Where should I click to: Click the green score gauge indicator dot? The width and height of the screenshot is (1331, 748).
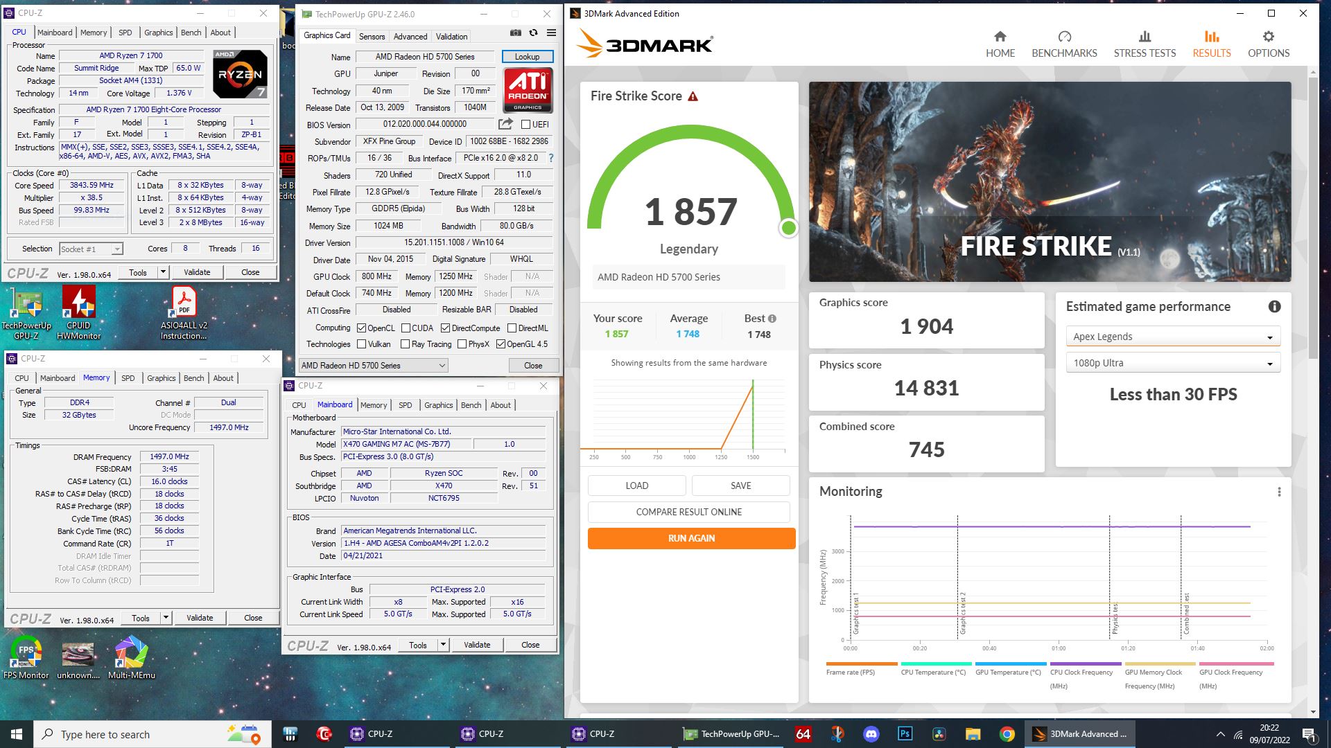coord(788,228)
